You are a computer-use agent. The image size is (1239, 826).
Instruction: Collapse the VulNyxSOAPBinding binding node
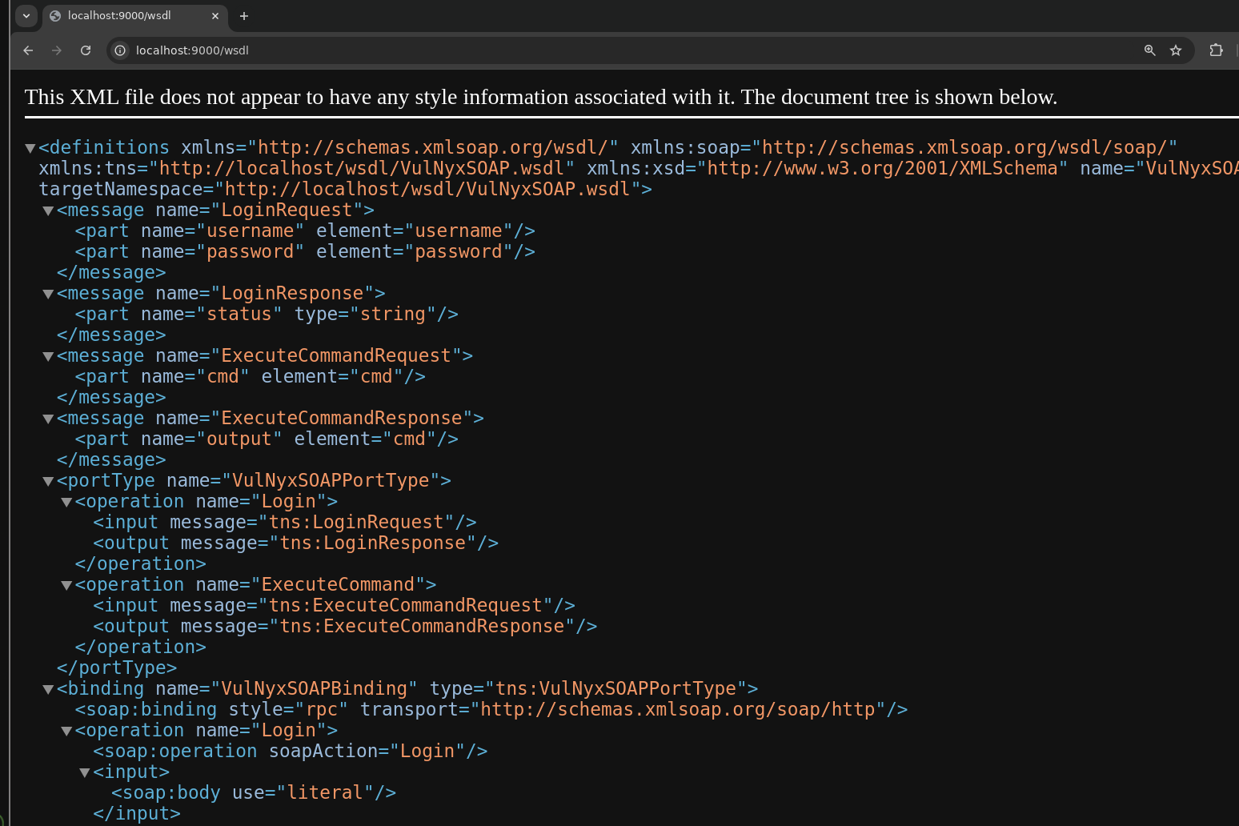click(x=48, y=689)
